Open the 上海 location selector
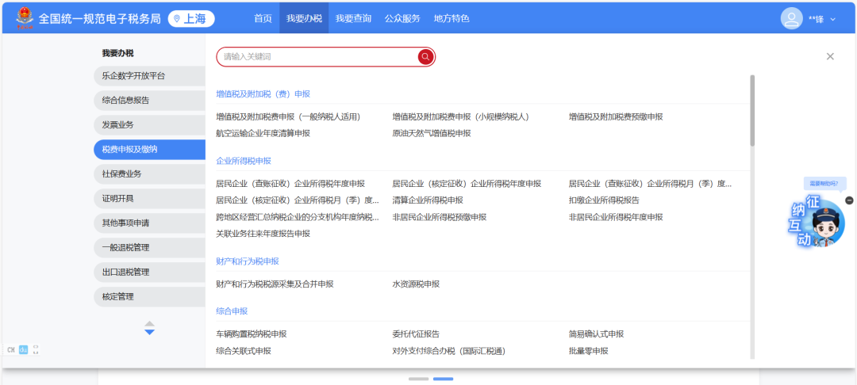The width and height of the screenshot is (857, 385). tap(191, 18)
